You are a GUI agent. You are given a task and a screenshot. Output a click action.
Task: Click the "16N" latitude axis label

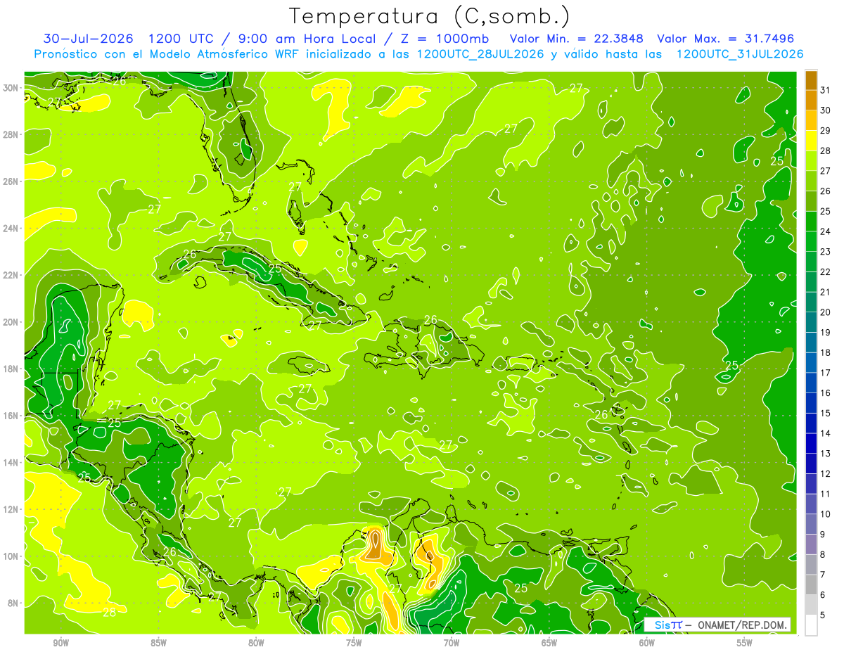coord(11,416)
